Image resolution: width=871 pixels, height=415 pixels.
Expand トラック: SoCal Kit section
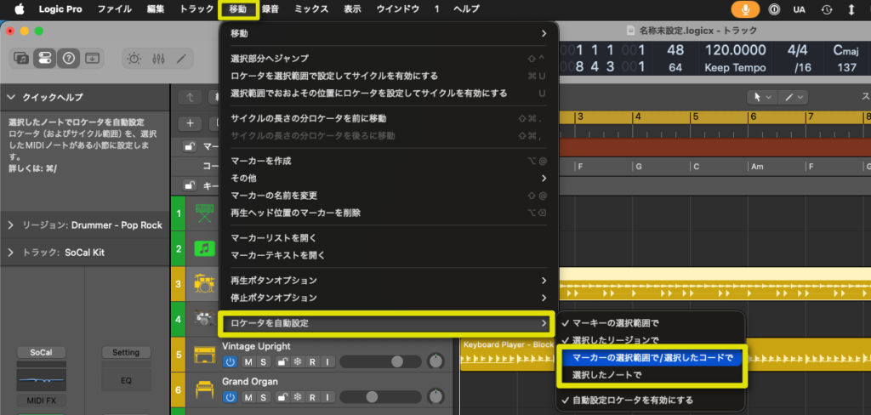11,253
